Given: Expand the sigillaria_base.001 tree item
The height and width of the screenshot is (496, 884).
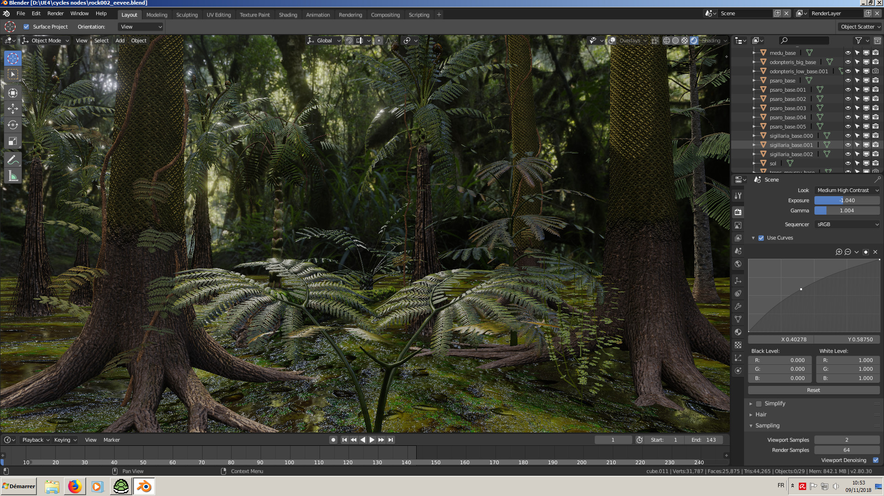Looking at the screenshot, I should pos(754,145).
